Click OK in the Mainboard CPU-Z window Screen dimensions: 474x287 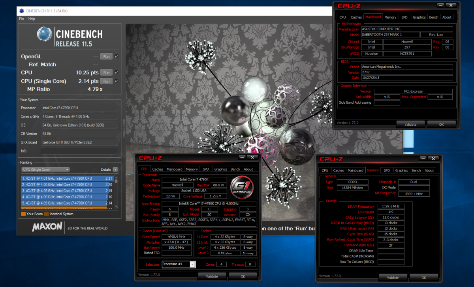[442, 124]
